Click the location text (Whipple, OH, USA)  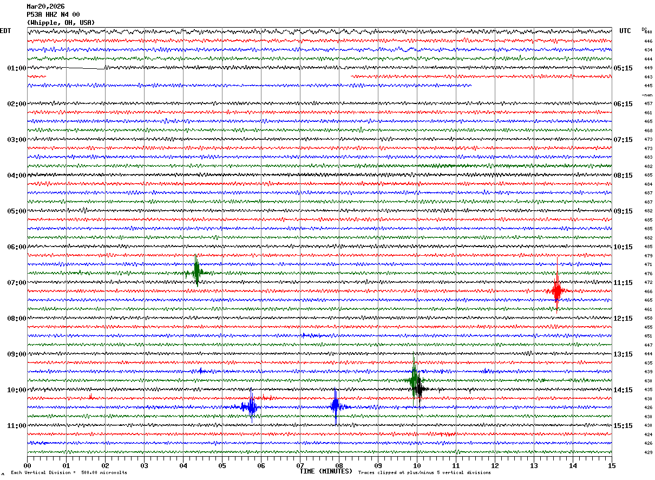pyautogui.click(x=61, y=23)
